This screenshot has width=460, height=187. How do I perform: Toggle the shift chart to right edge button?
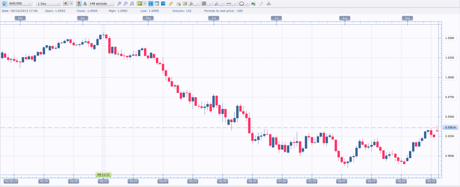[x=163, y=3]
